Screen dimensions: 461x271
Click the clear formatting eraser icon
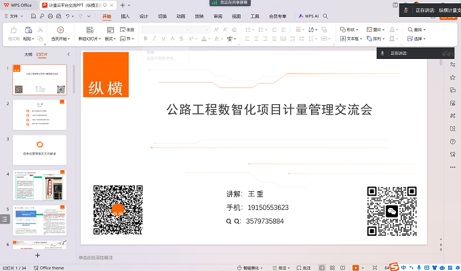click(x=235, y=30)
